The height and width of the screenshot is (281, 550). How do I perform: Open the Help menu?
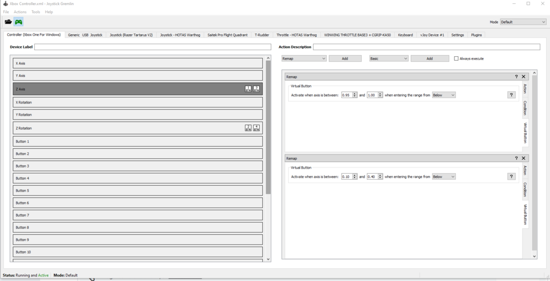pyautogui.click(x=49, y=12)
